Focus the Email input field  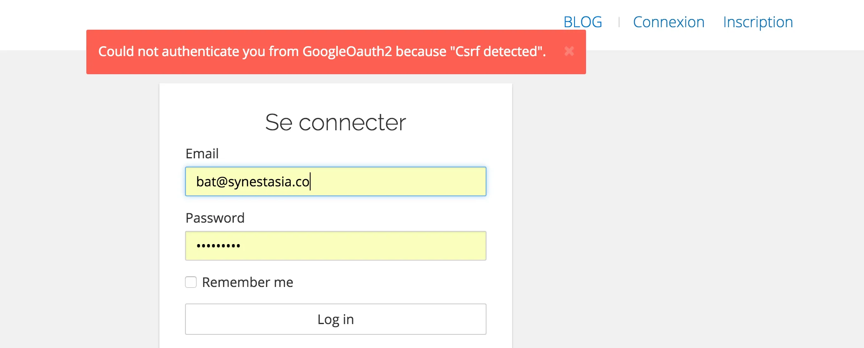335,181
